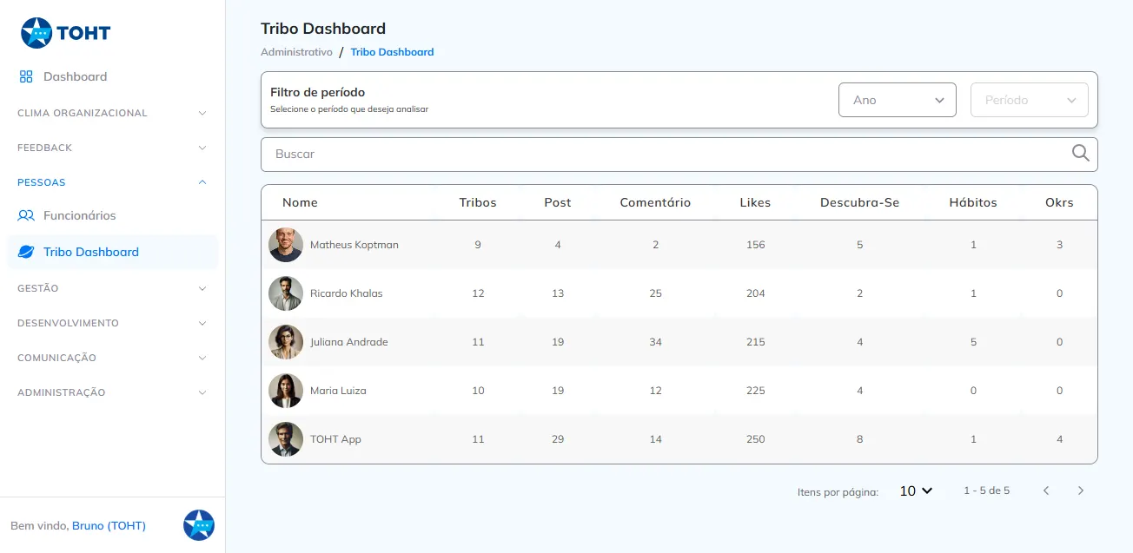1133x553 pixels.
Task: Open Matheus Koptman's profile photo
Action: 286,245
